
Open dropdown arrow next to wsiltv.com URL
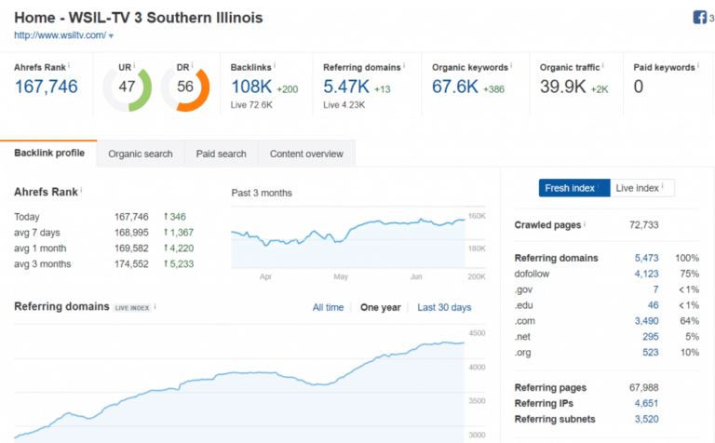tap(112, 36)
